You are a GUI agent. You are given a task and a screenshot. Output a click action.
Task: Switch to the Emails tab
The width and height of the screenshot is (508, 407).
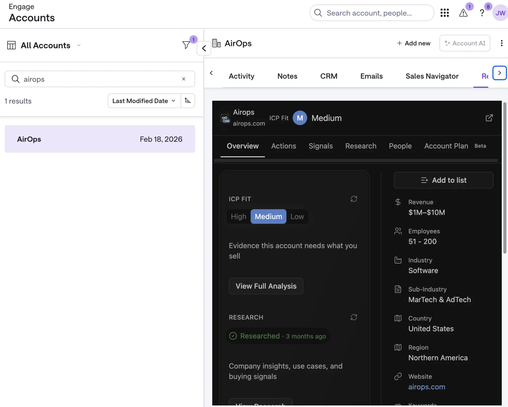pos(371,76)
